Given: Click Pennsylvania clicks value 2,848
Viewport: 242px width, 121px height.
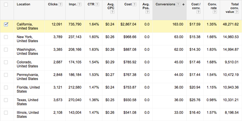Looking at the screenshot, I should tap(58, 75).
